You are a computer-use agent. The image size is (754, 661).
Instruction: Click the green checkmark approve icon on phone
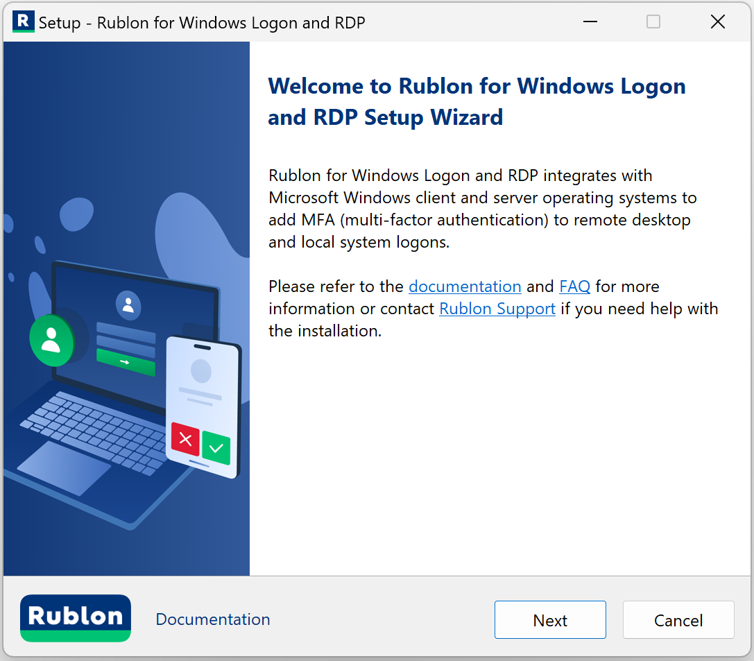click(x=216, y=448)
